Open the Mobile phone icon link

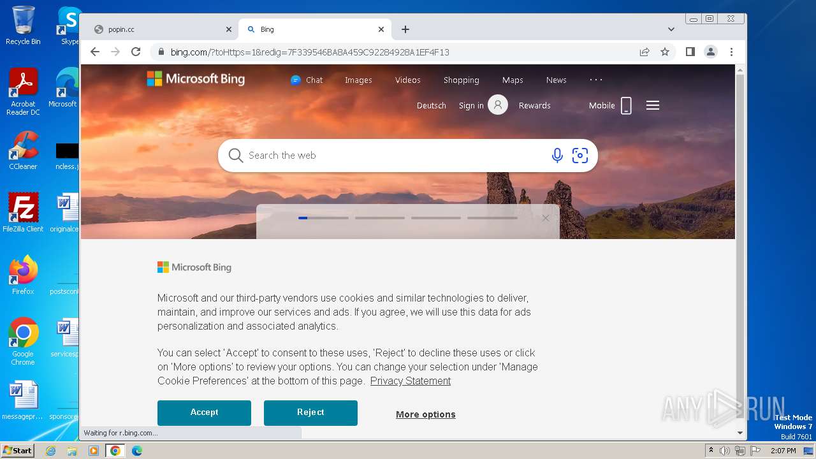626,106
